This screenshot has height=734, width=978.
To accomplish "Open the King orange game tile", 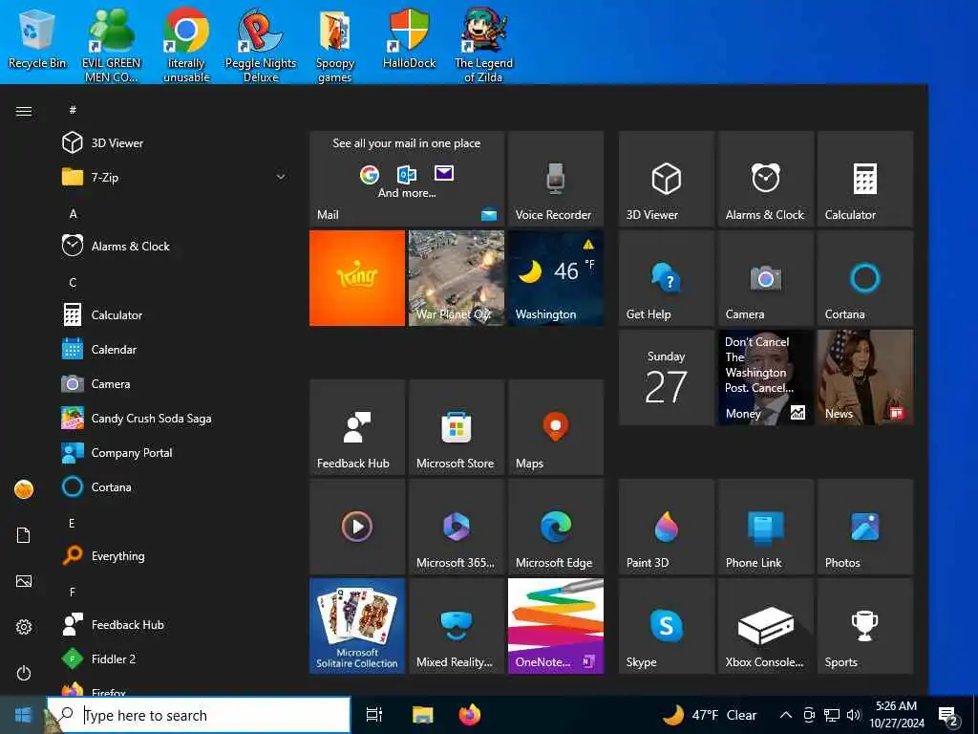I will click(x=357, y=278).
